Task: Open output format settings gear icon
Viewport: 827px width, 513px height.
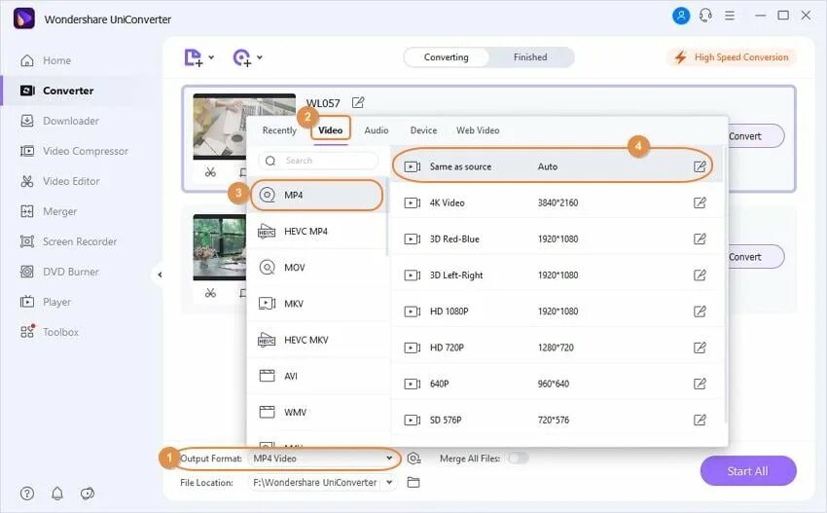Action: click(414, 458)
